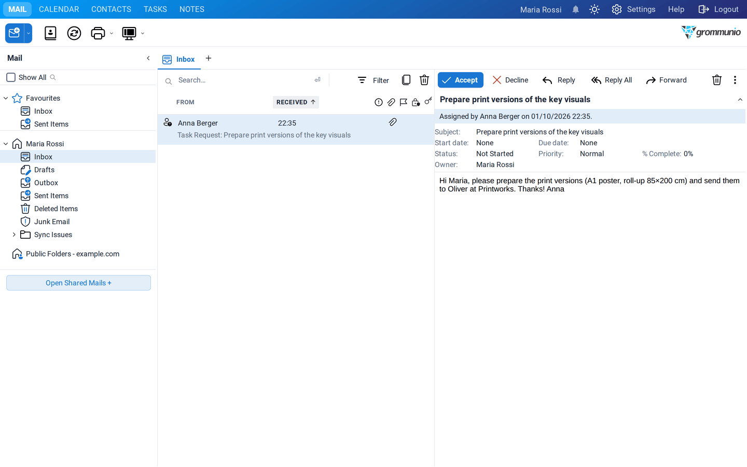Sort by importance column icon
The image size is (747, 467).
coord(379,102)
